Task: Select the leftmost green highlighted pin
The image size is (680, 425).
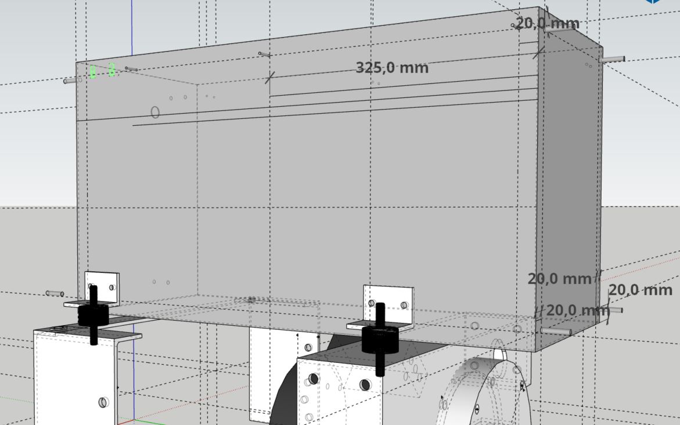Action: click(92, 72)
